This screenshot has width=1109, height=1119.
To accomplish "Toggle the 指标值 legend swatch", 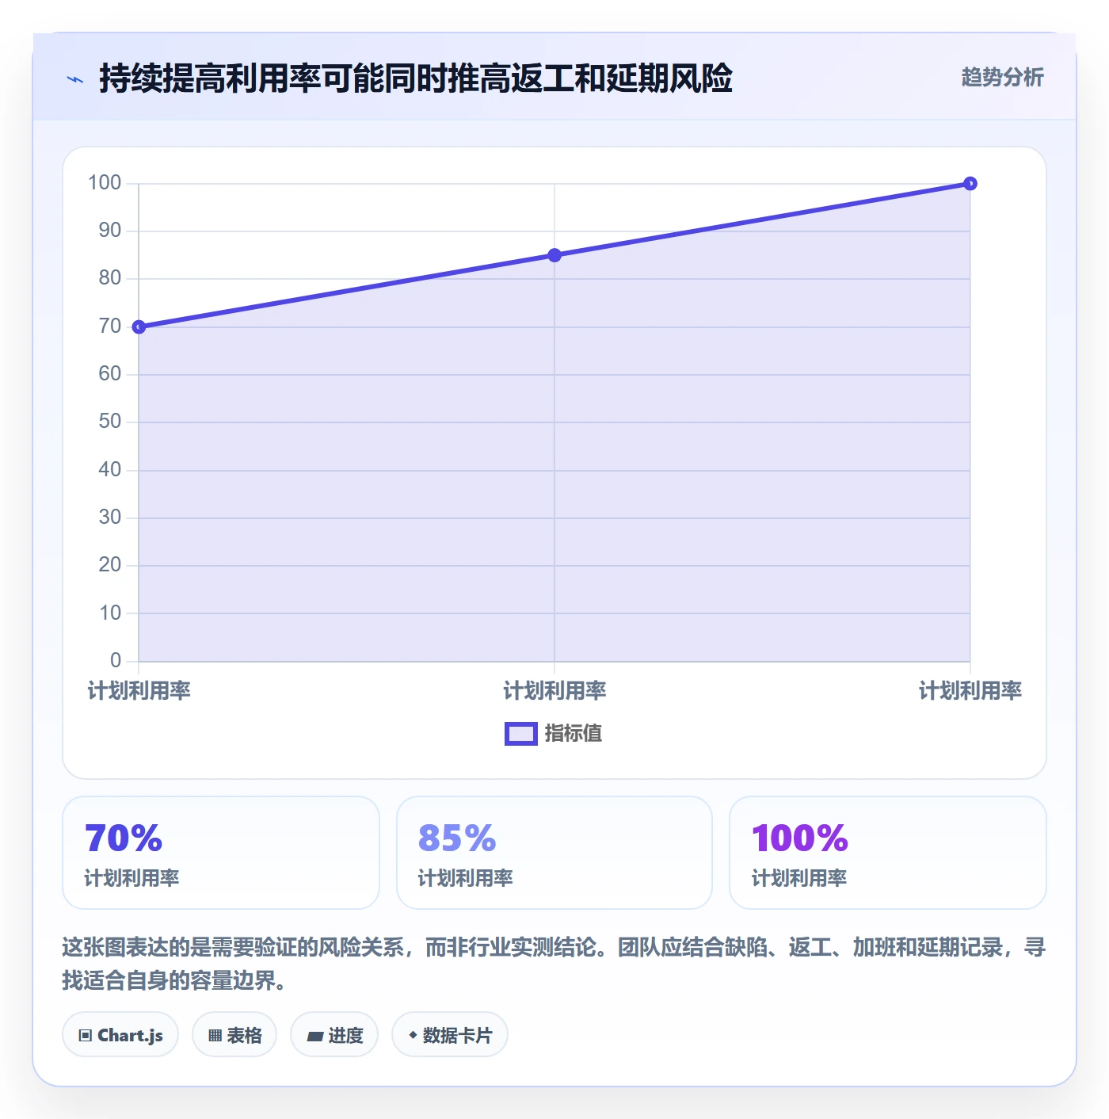I will tap(520, 734).
